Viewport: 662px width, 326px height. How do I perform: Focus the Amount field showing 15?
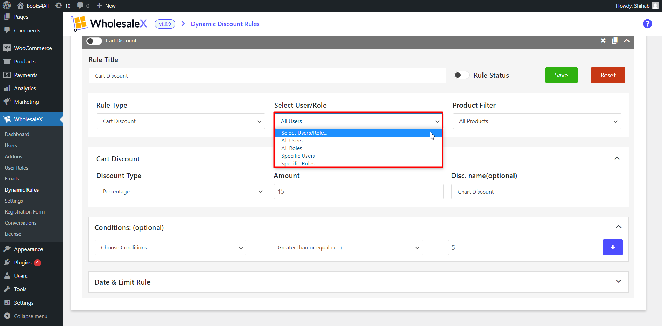tap(359, 191)
